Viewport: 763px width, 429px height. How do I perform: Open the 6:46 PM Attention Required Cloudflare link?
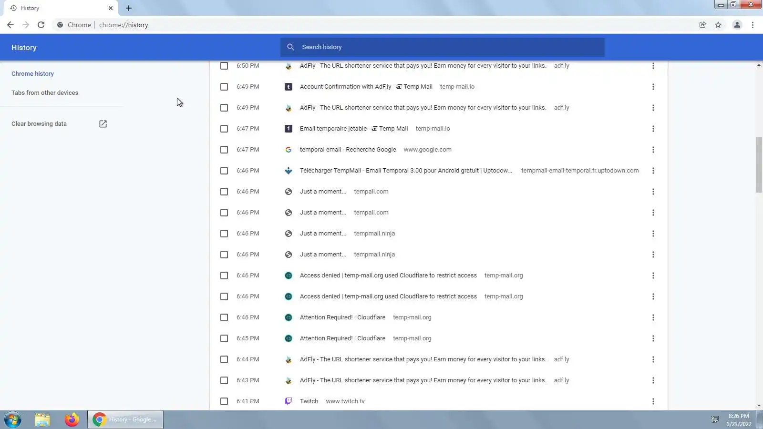pyautogui.click(x=342, y=317)
